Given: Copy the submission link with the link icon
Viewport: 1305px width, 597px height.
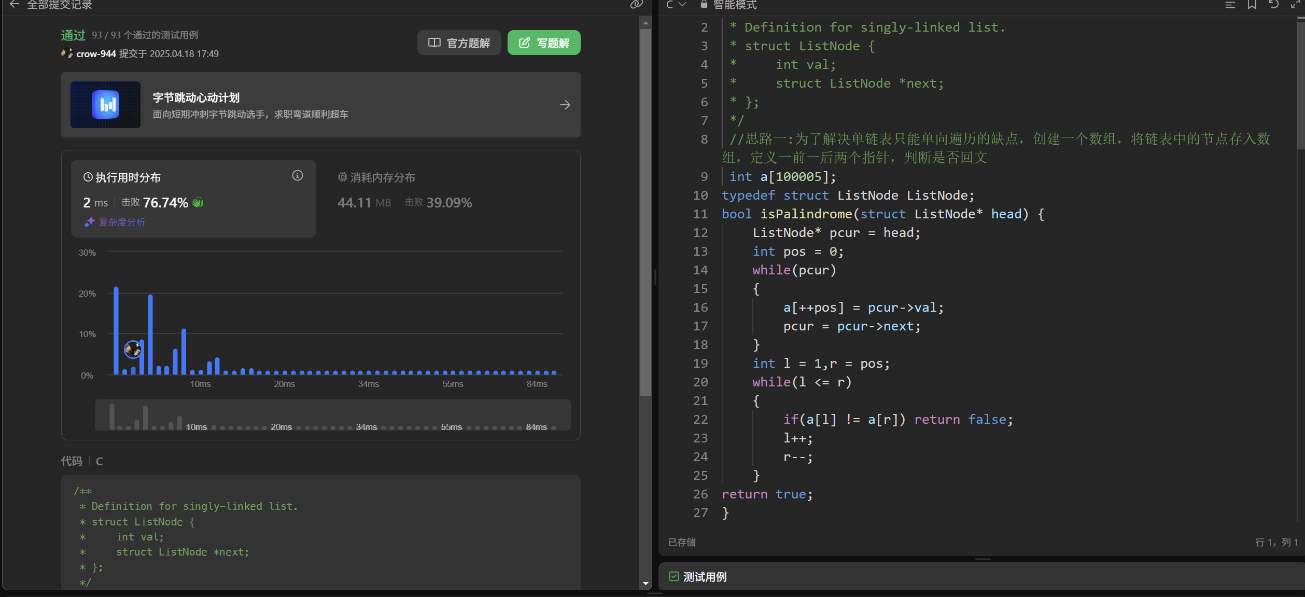Looking at the screenshot, I should click(636, 5).
